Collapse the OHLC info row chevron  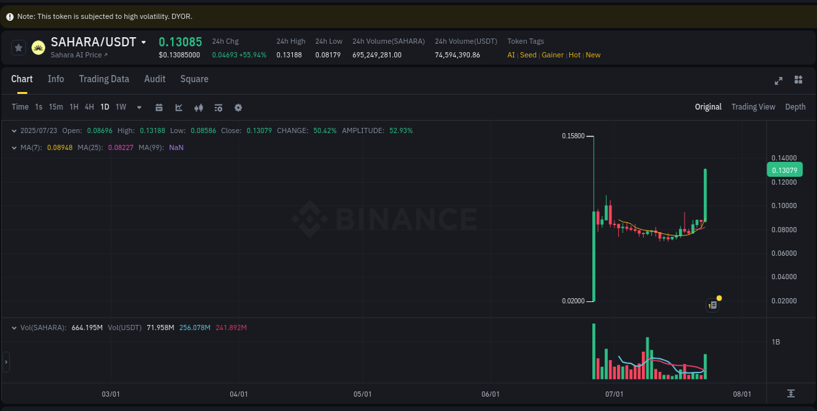pos(14,130)
